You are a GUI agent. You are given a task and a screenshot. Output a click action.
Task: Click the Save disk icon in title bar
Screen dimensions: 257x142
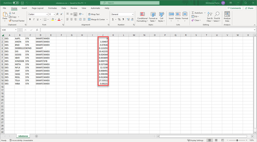(x=22, y=3)
